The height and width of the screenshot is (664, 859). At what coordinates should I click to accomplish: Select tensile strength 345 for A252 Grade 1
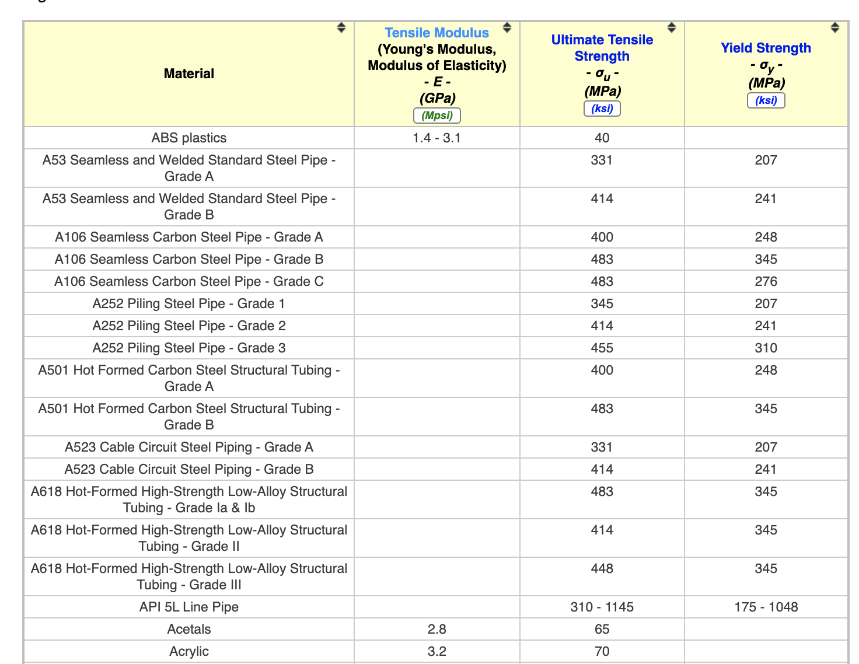pyautogui.click(x=602, y=303)
